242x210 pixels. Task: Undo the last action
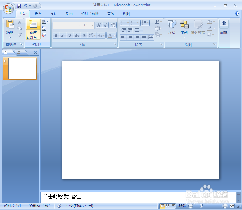click(x=26, y=6)
